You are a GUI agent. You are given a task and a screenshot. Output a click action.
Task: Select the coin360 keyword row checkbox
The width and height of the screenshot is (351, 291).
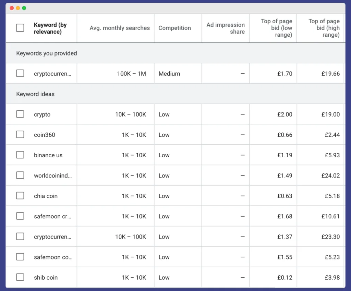pyautogui.click(x=20, y=134)
